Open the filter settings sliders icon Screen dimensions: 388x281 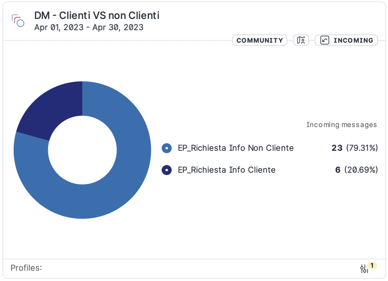(364, 269)
